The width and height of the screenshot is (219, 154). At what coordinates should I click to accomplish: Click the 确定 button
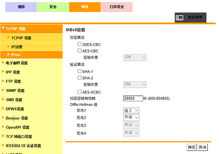[x=191, y=147]
